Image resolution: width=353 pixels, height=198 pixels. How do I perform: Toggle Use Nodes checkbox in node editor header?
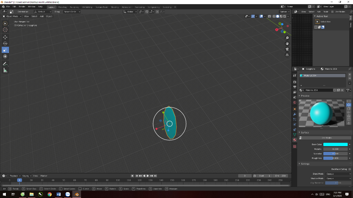pos(332,12)
